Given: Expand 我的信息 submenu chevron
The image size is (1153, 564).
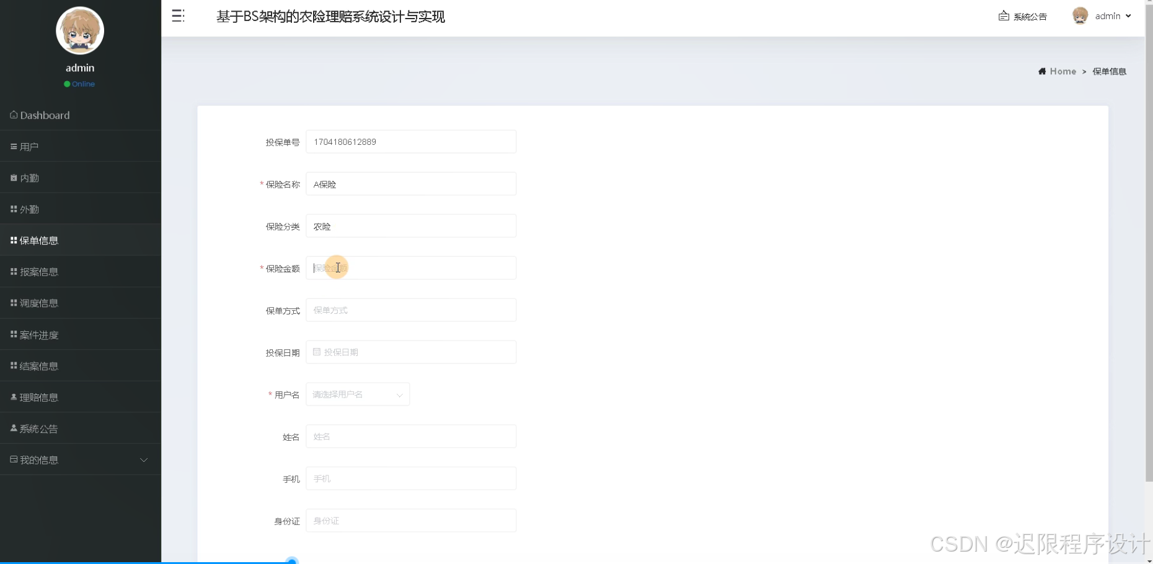Looking at the screenshot, I should click(x=144, y=460).
